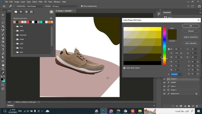Set fill type to Gradient
The image size is (202, 114).
pyautogui.click(x=26, y=12)
